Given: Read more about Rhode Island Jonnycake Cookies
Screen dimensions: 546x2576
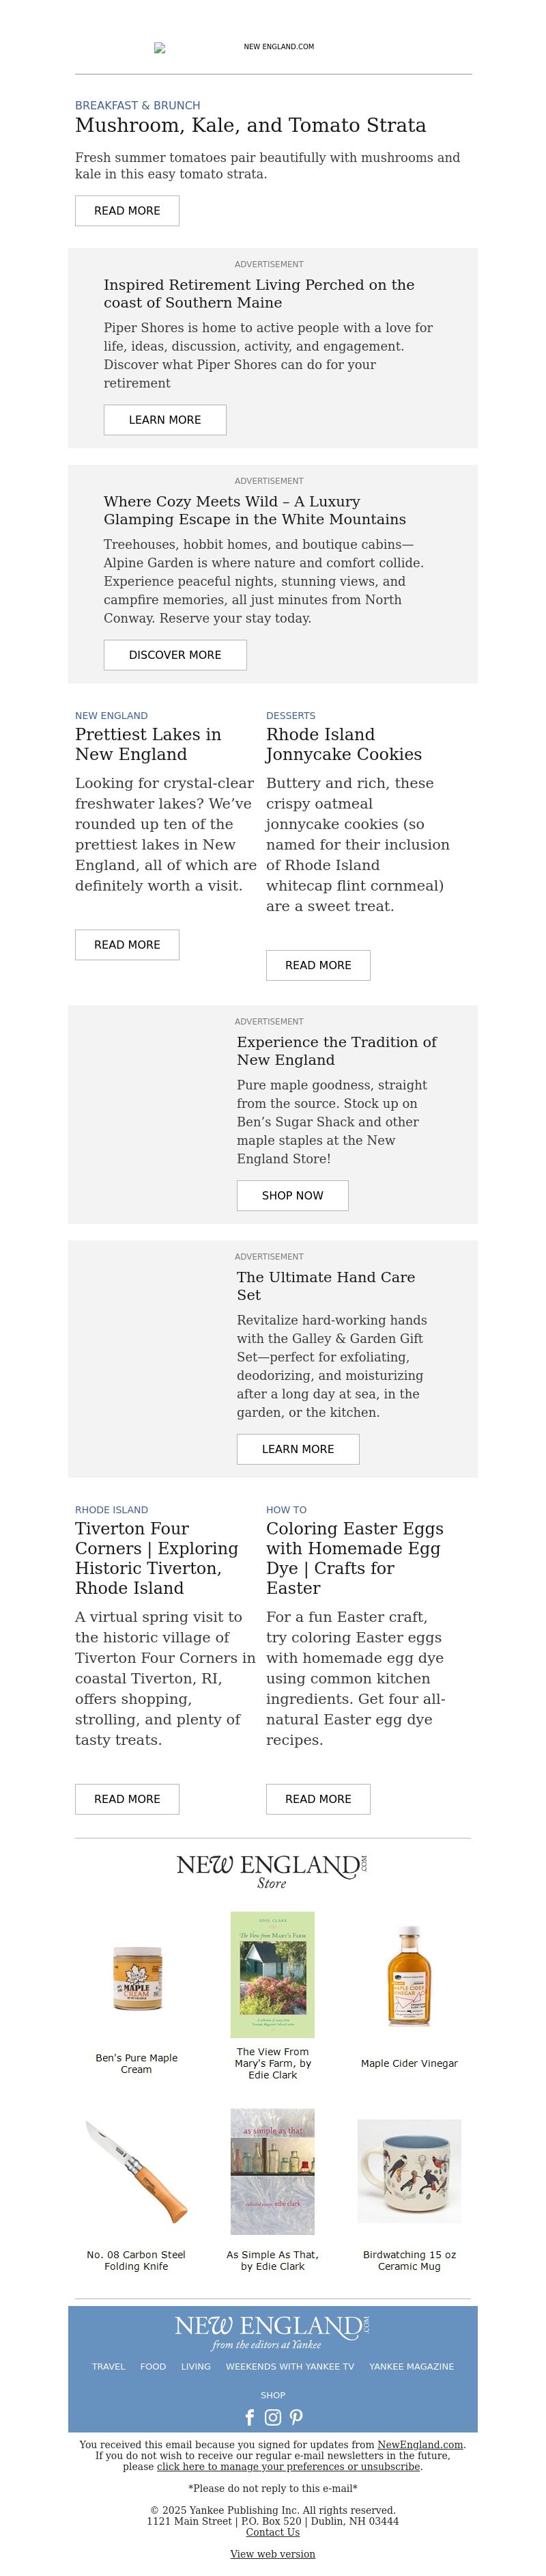Looking at the screenshot, I should point(317,965).
